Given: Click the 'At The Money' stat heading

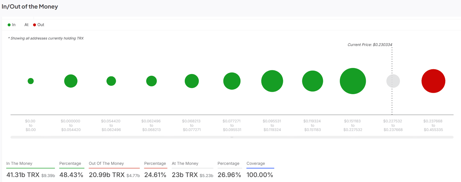Looking at the screenshot, I should point(185,163).
